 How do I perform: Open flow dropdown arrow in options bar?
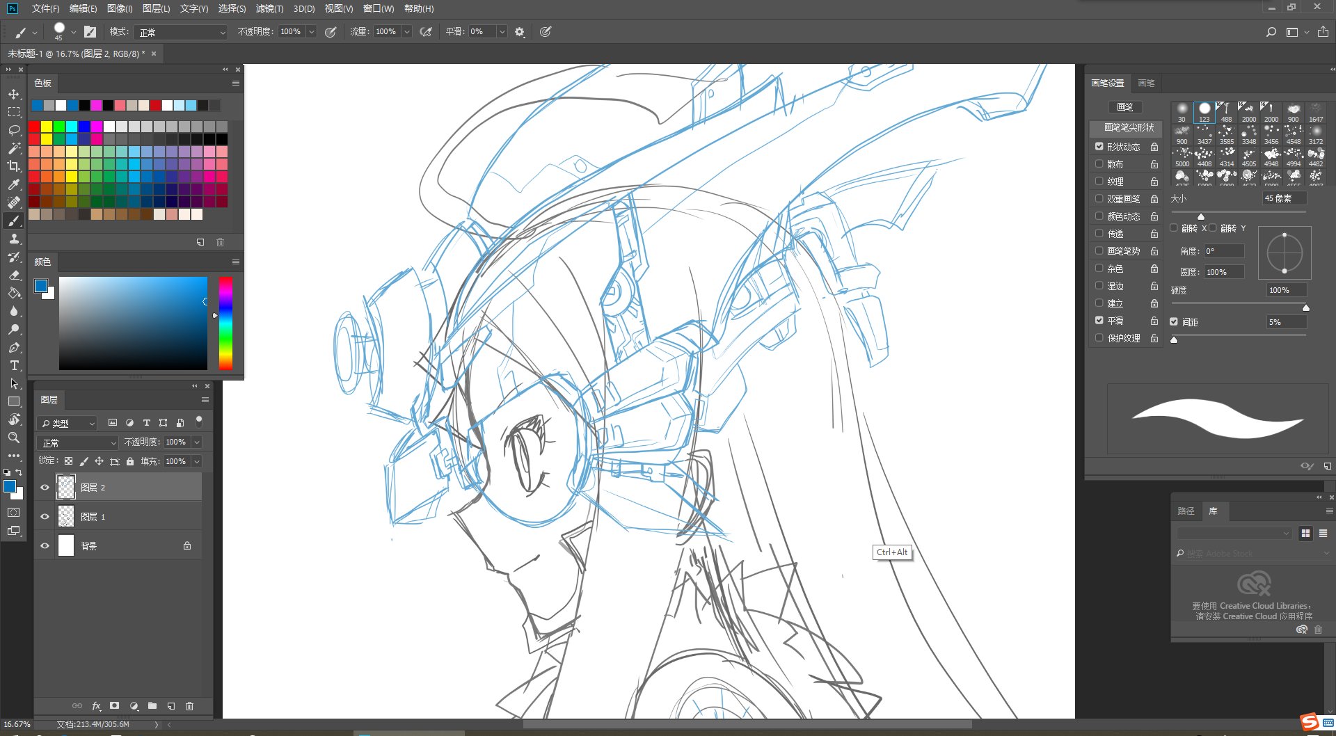click(407, 32)
